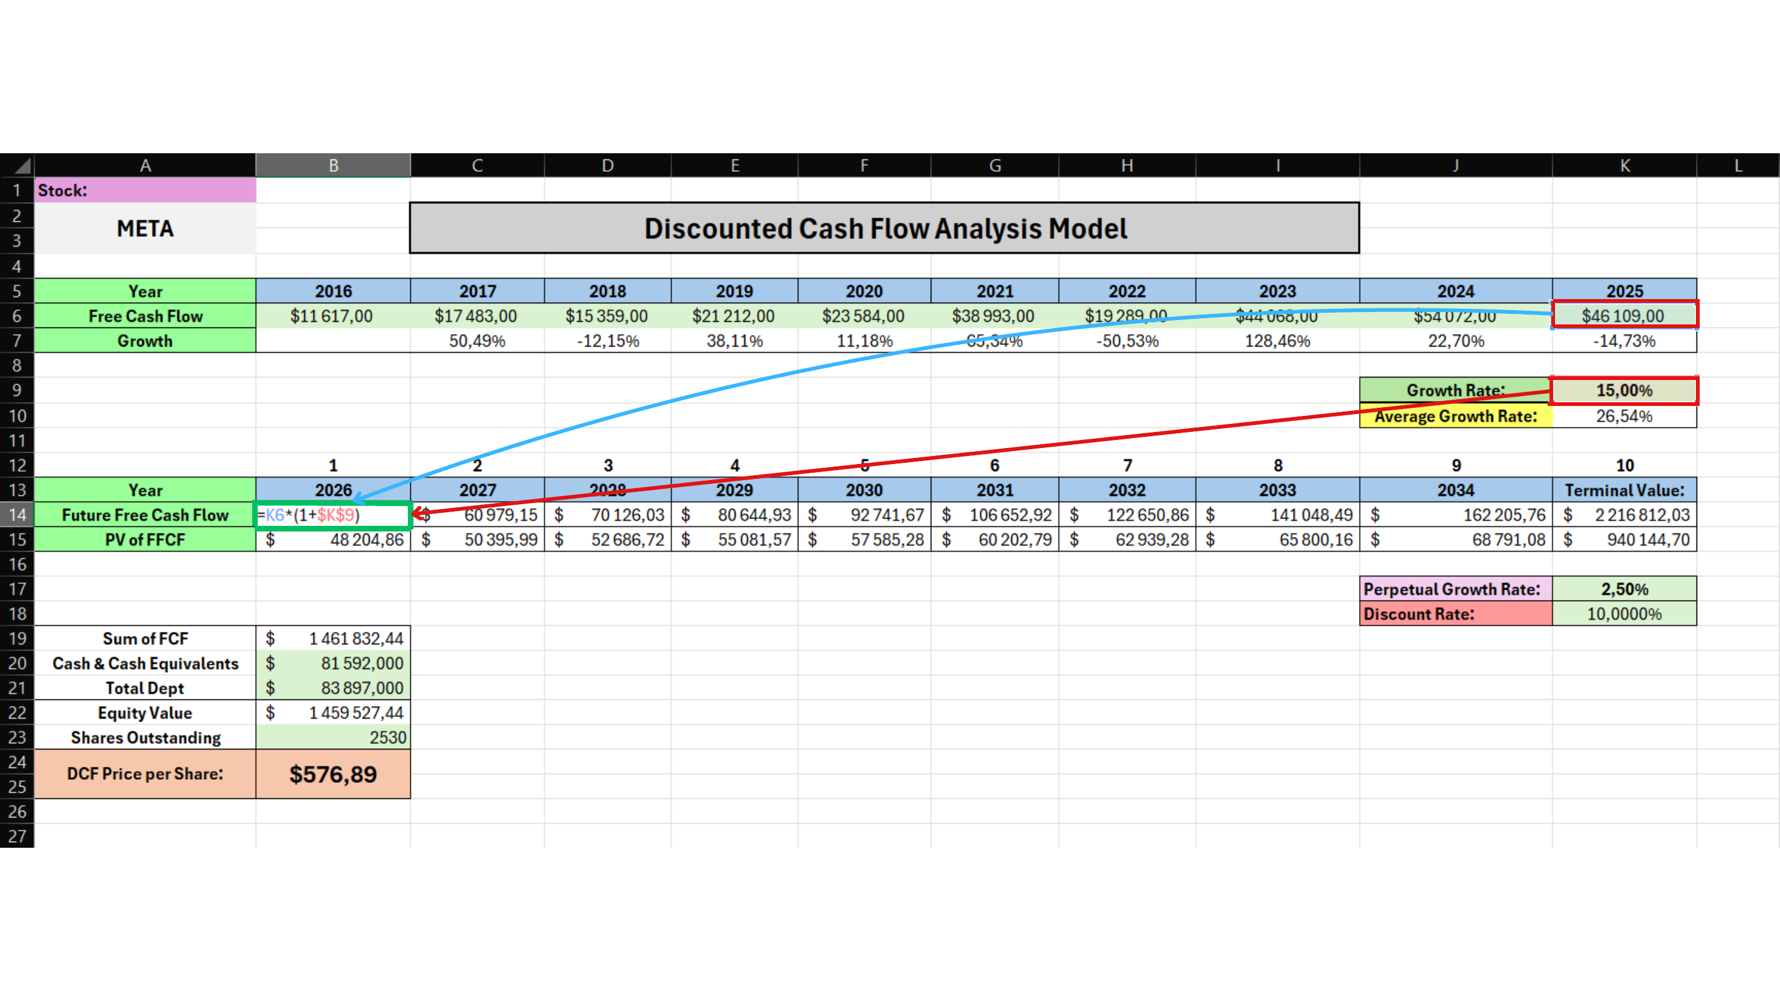Select the 2016 year header cell
This screenshot has width=1780, height=1001.
pyautogui.click(x=333, y=291)
